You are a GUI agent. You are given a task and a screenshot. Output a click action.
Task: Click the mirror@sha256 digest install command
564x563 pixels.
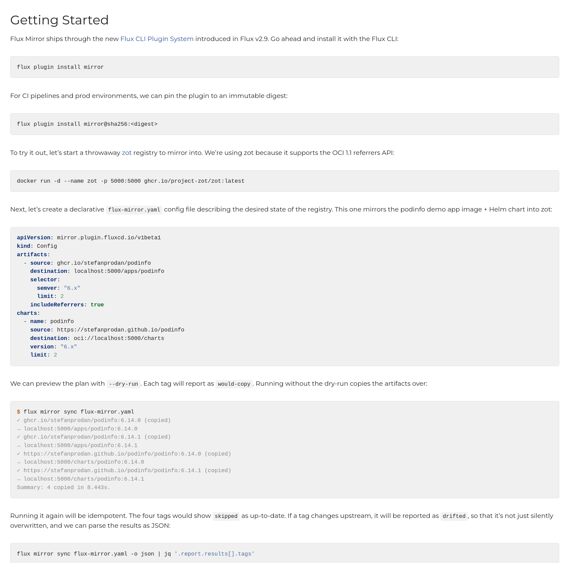coord(87,124)
